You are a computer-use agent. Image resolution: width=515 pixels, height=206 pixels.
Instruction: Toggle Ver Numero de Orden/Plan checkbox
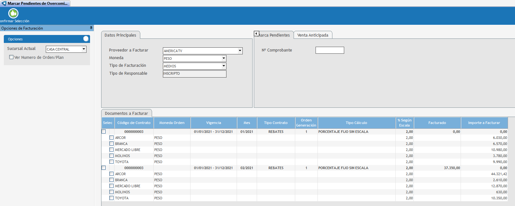11,57
